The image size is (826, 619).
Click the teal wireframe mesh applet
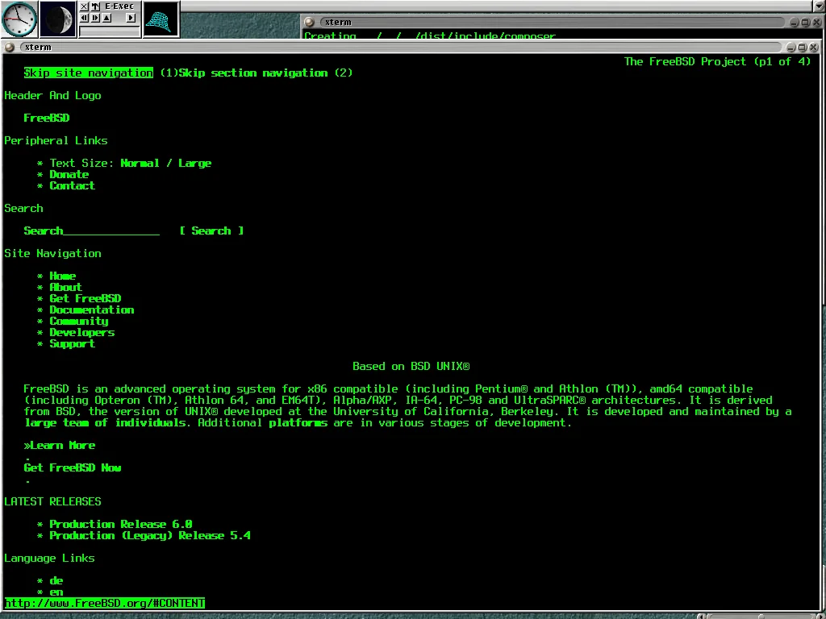pos(161,19)
